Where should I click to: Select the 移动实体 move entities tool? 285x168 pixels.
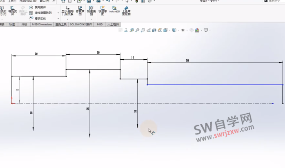[x=38, y=18]
